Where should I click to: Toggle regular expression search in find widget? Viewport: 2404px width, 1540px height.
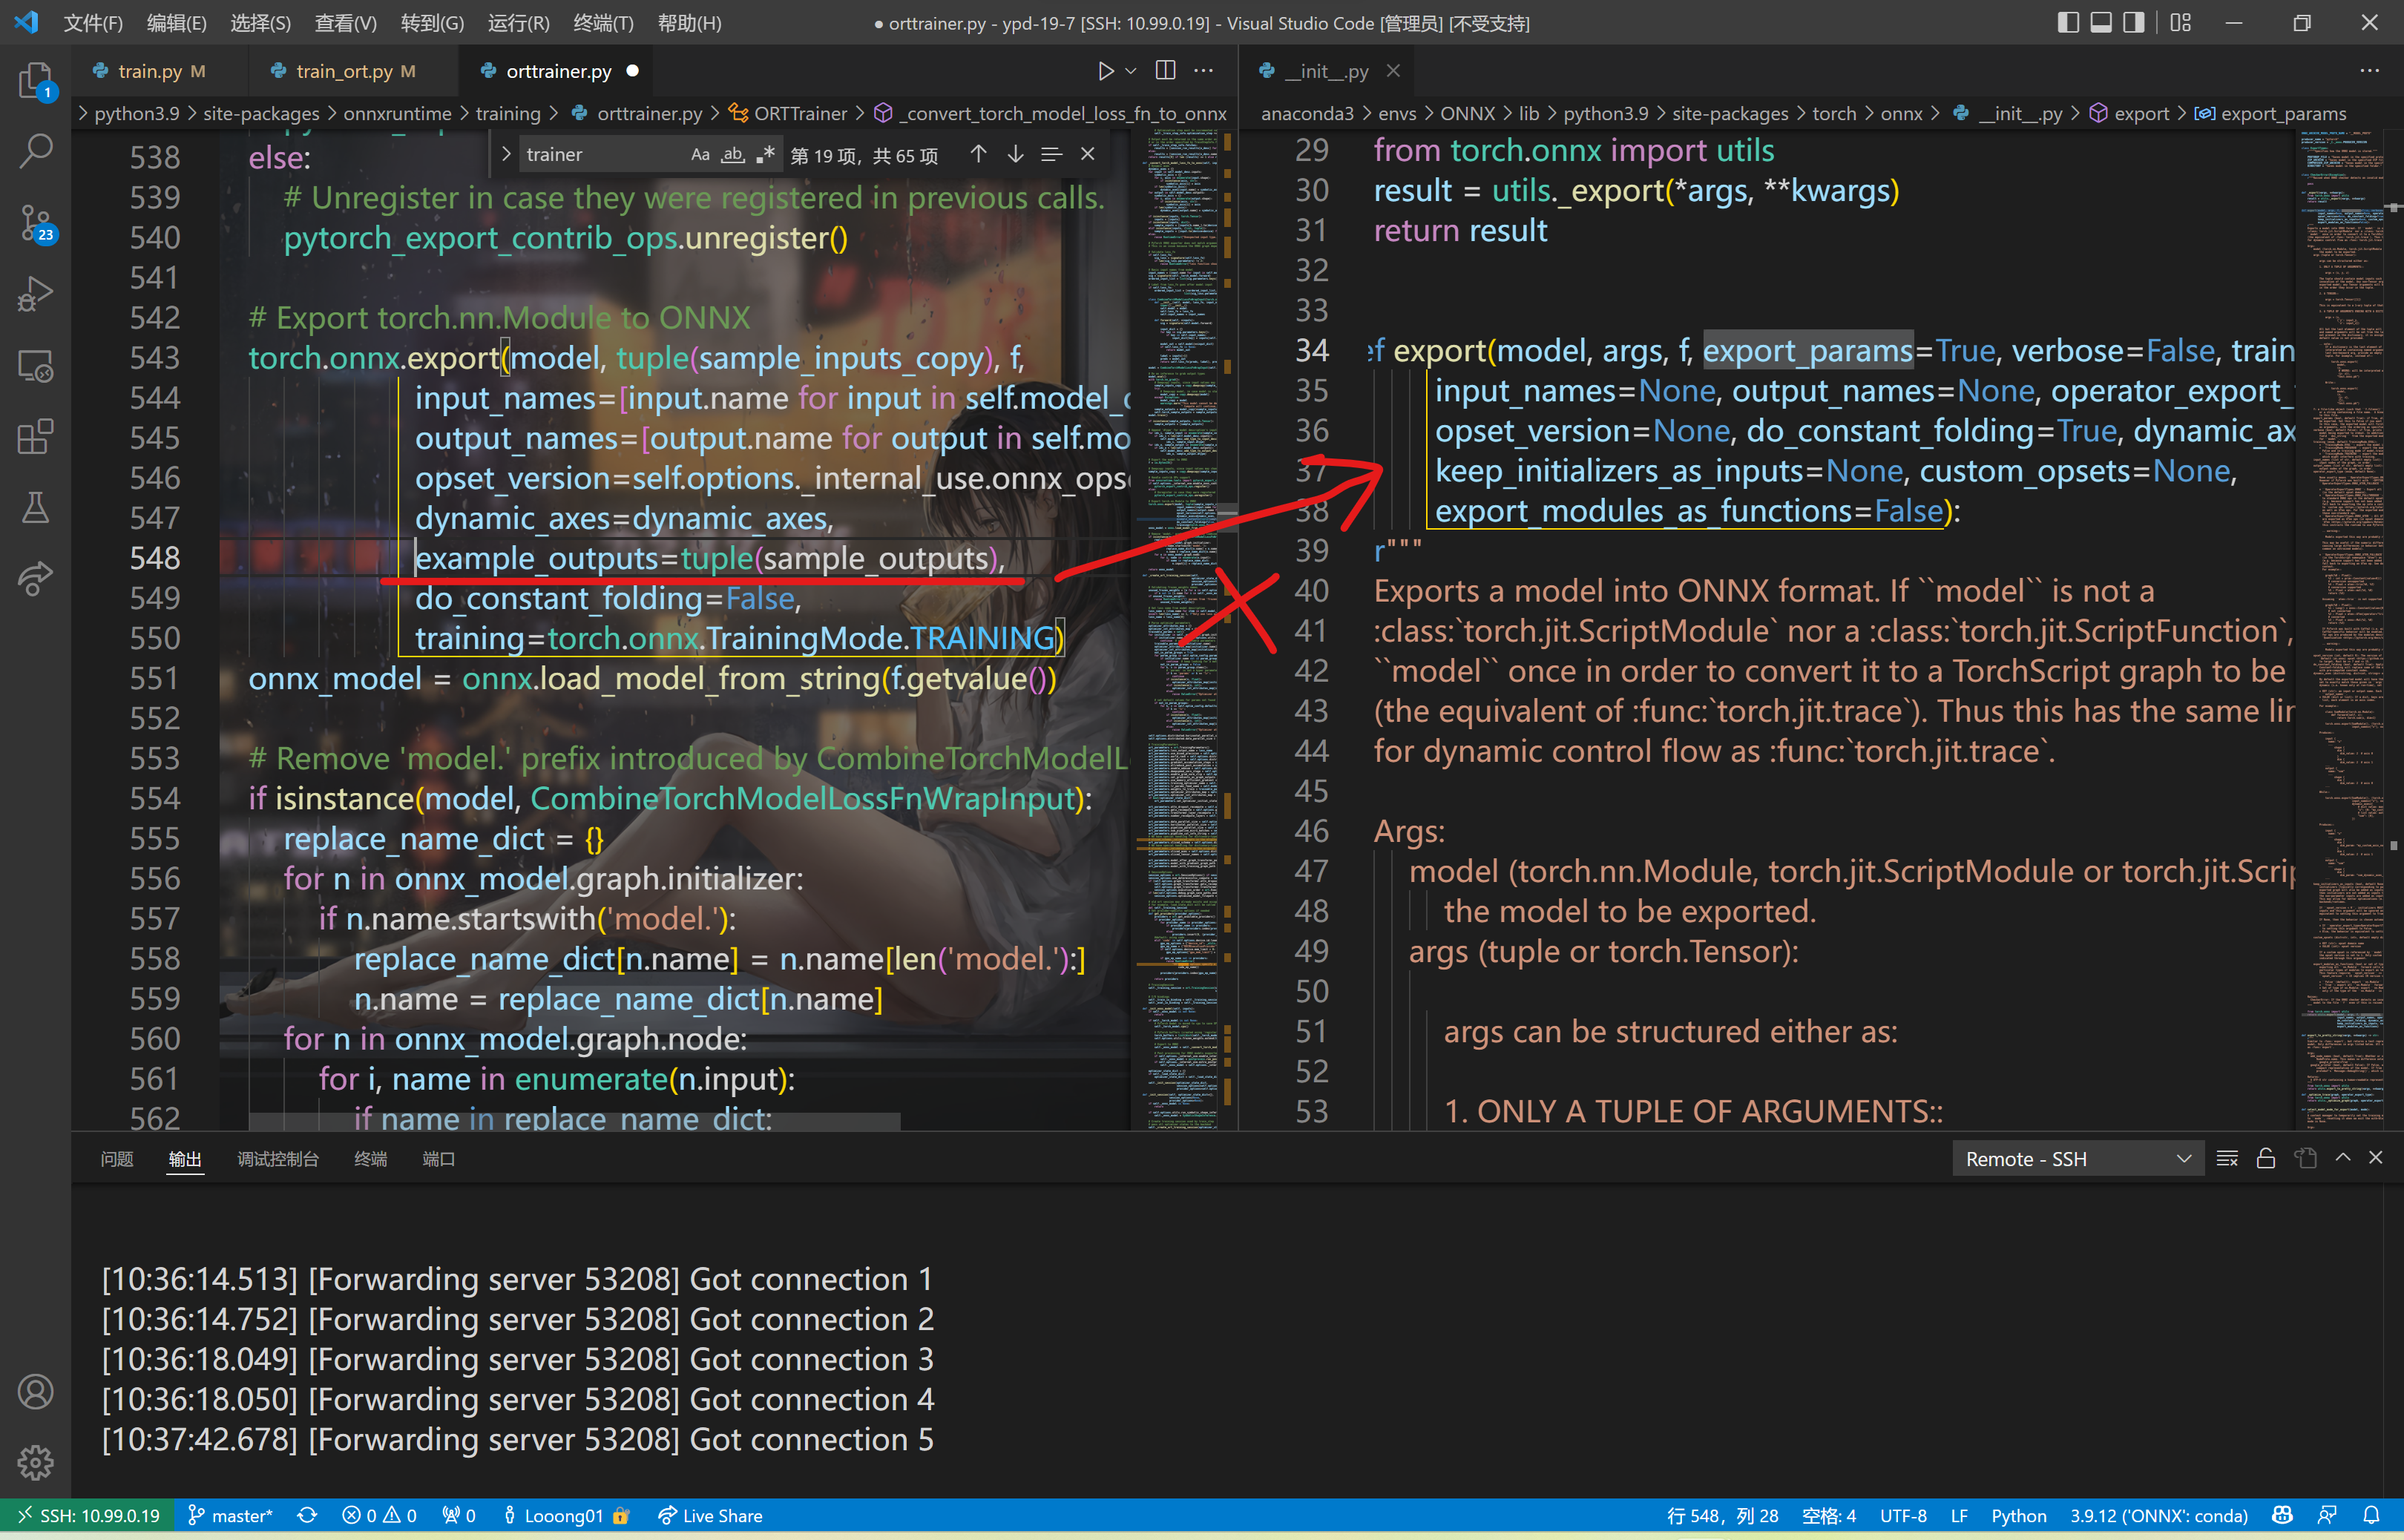[766, 154]
